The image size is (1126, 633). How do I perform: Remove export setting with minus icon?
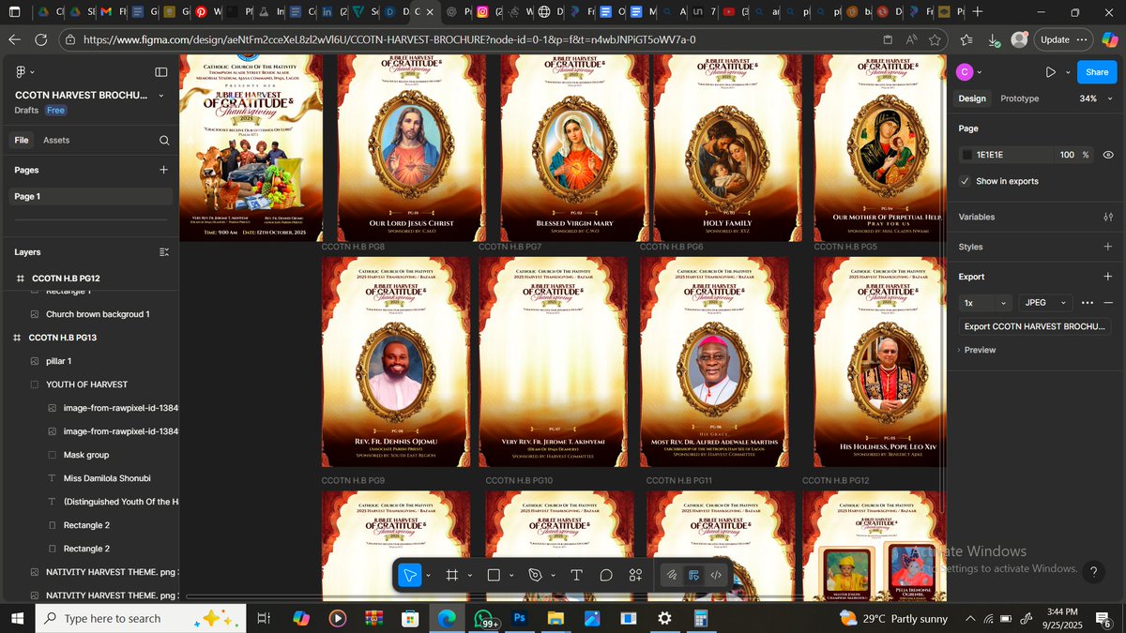coord(1108,303)
